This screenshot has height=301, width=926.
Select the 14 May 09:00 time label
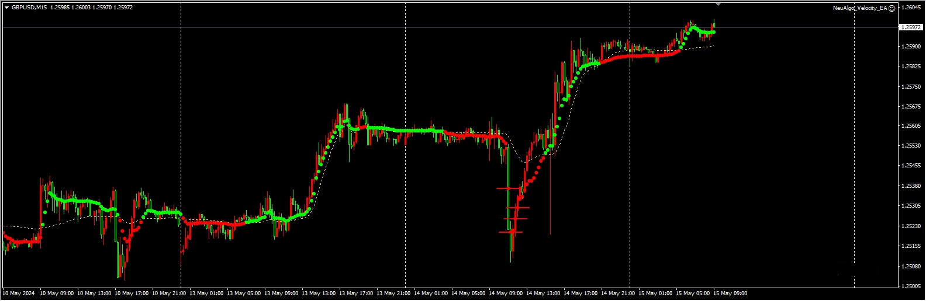point(506,293)
